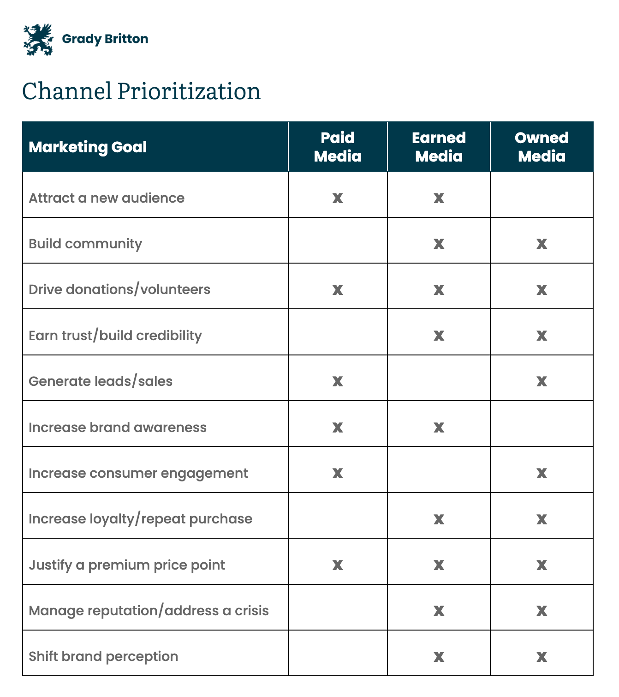
Task: Select the Manage reputation/address a crisis row label
Action: coord(149,611)
